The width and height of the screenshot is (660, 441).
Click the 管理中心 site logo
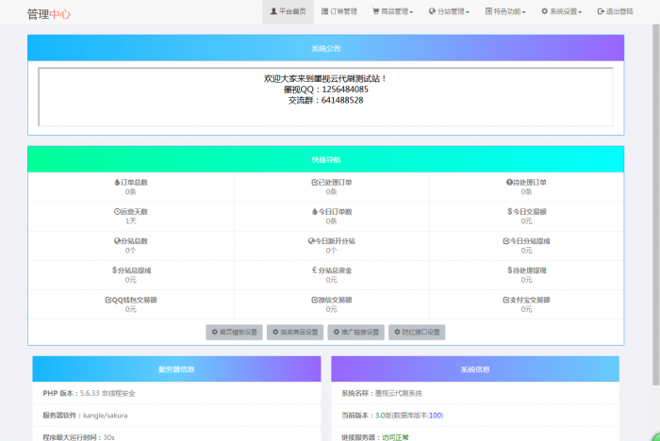(48, 14)
